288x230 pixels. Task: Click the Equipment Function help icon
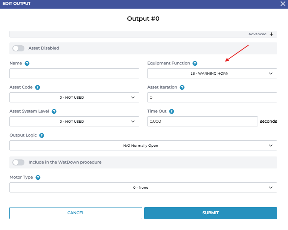(x=195, y=63)
